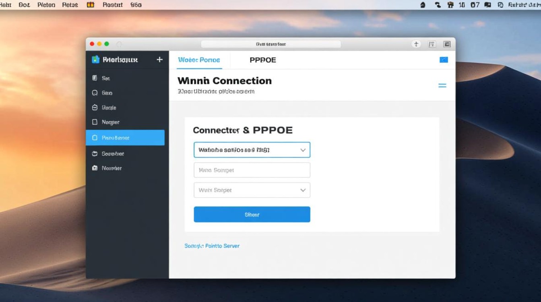Viewport: 541px width, 302px height.
Task: Click the browser address bar
Action: pyautogui.click(x=271, y=44)
